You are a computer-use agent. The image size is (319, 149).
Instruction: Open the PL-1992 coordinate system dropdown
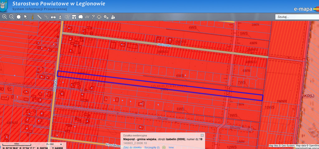point(54,144)
